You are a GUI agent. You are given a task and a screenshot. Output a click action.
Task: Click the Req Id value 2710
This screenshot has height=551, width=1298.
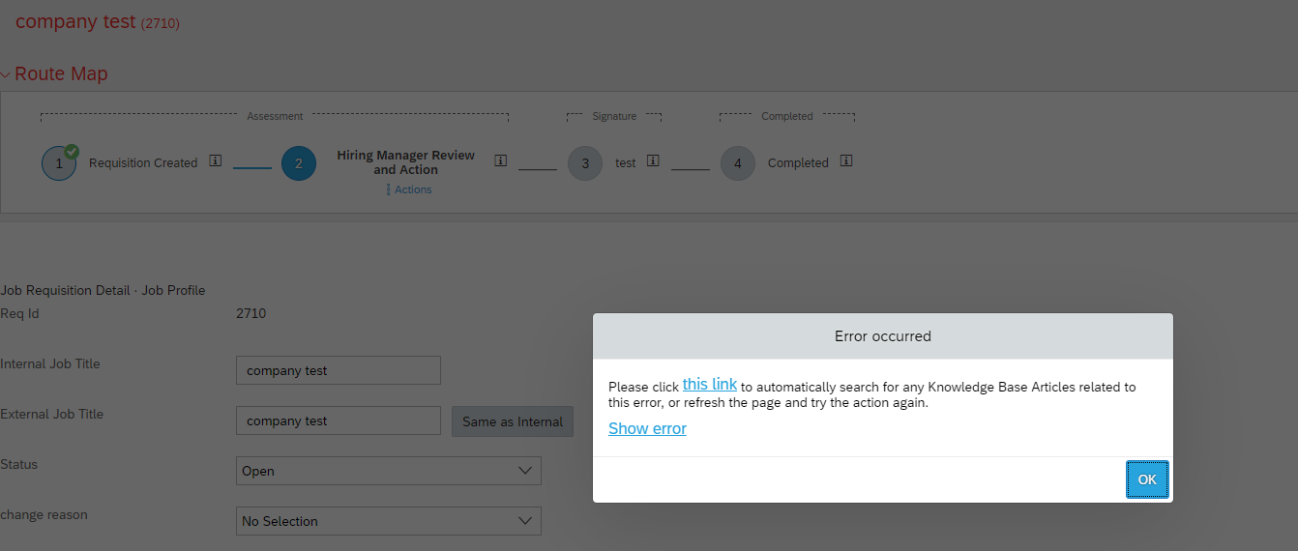[251, 313]
